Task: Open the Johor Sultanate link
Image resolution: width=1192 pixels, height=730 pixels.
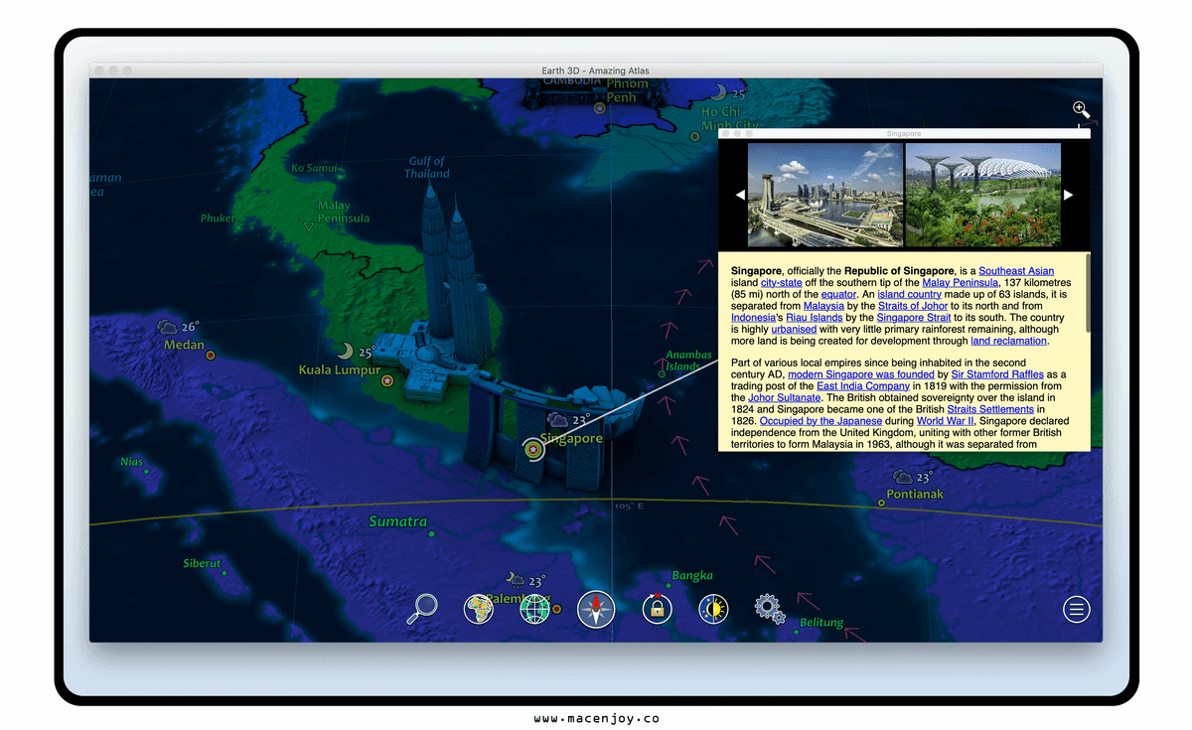Action: click(x=784, y=397)
